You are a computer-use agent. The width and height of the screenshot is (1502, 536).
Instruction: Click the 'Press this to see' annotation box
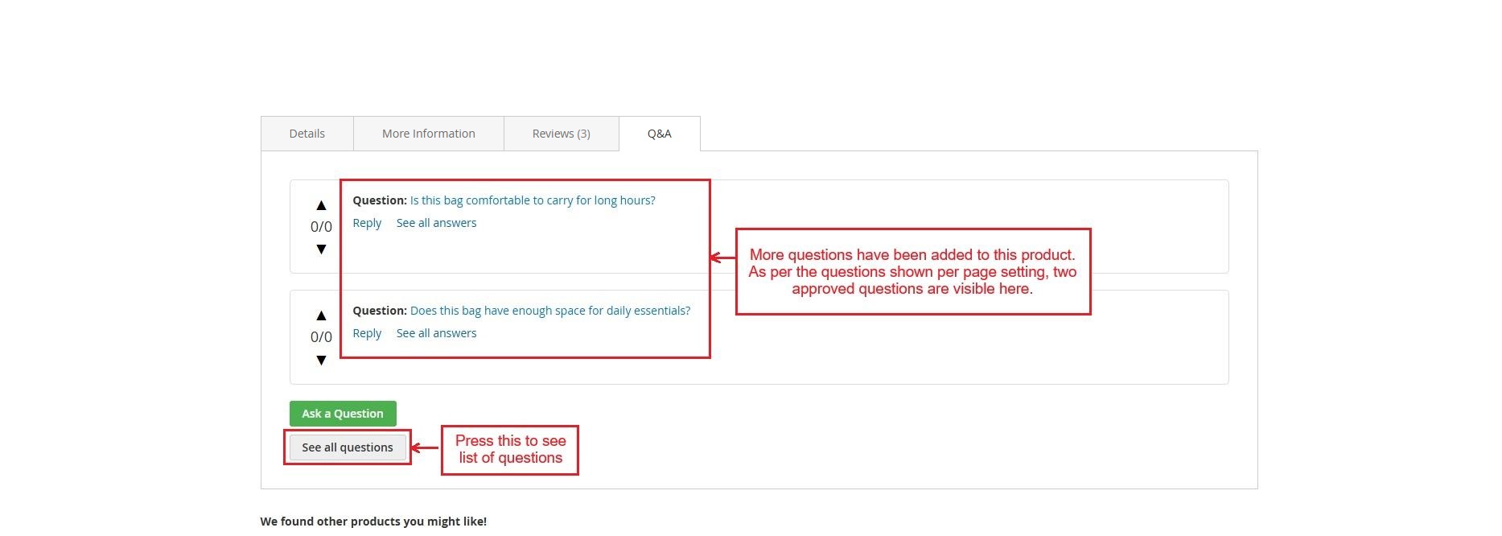pyautogui.click(x=510, y=450)
